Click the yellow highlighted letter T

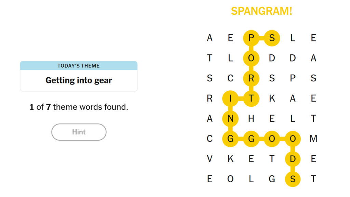pyautogui.click(x=251, y=98)
